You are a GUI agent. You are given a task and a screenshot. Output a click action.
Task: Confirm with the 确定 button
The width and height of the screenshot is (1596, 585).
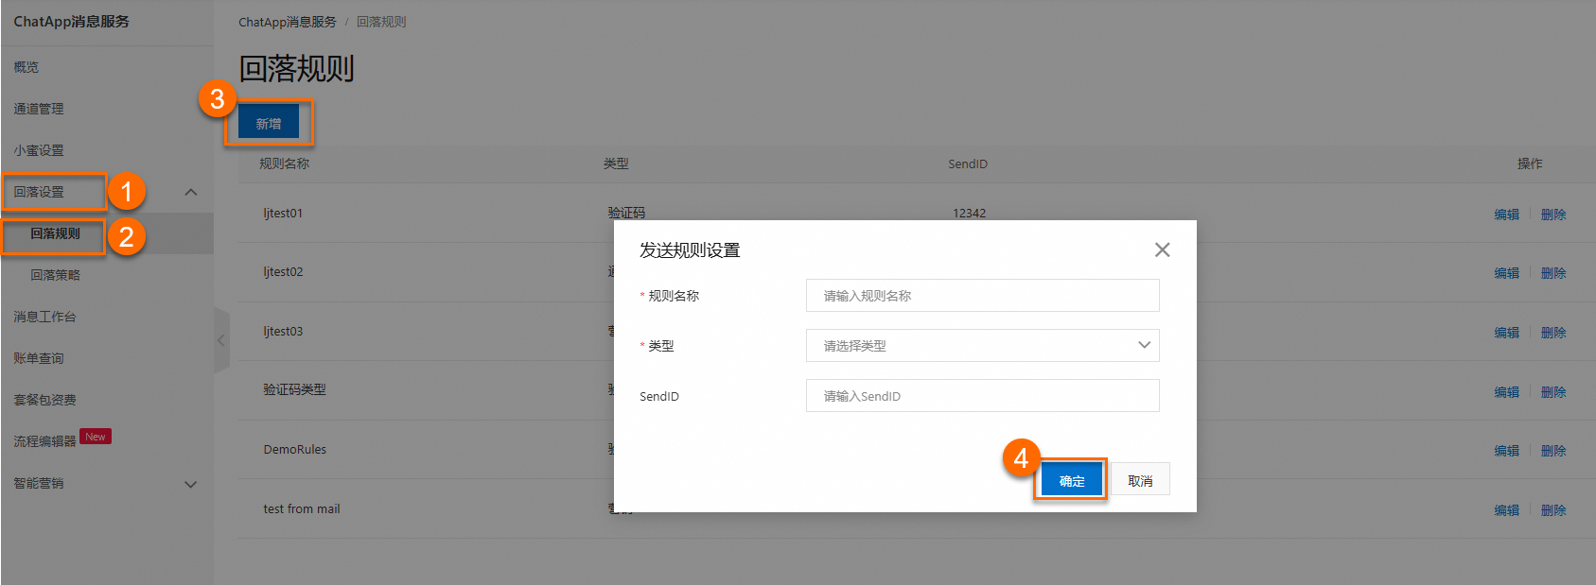click(x=1072, y=480)
